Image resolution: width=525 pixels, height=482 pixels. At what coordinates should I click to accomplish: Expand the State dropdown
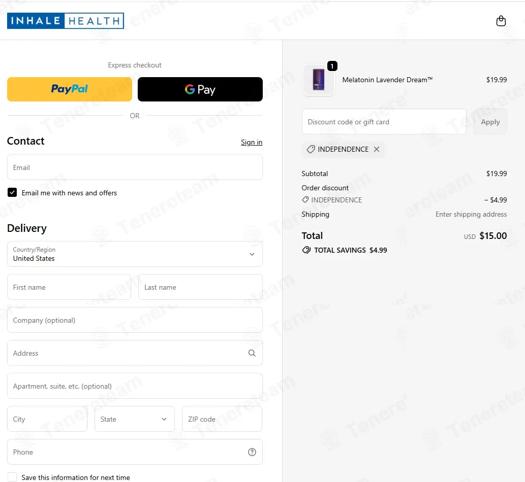134,419
